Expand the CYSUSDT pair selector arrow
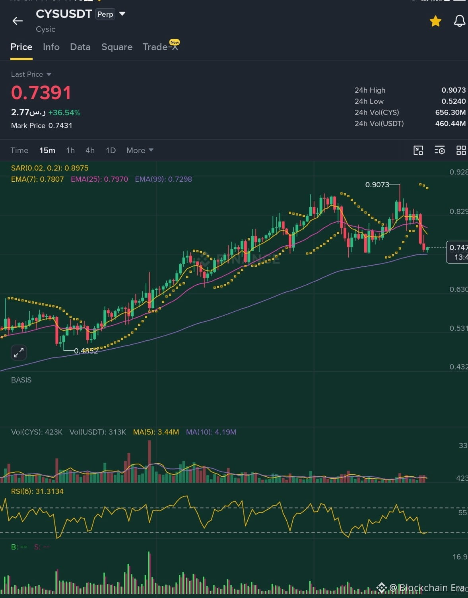 [122, 14]
